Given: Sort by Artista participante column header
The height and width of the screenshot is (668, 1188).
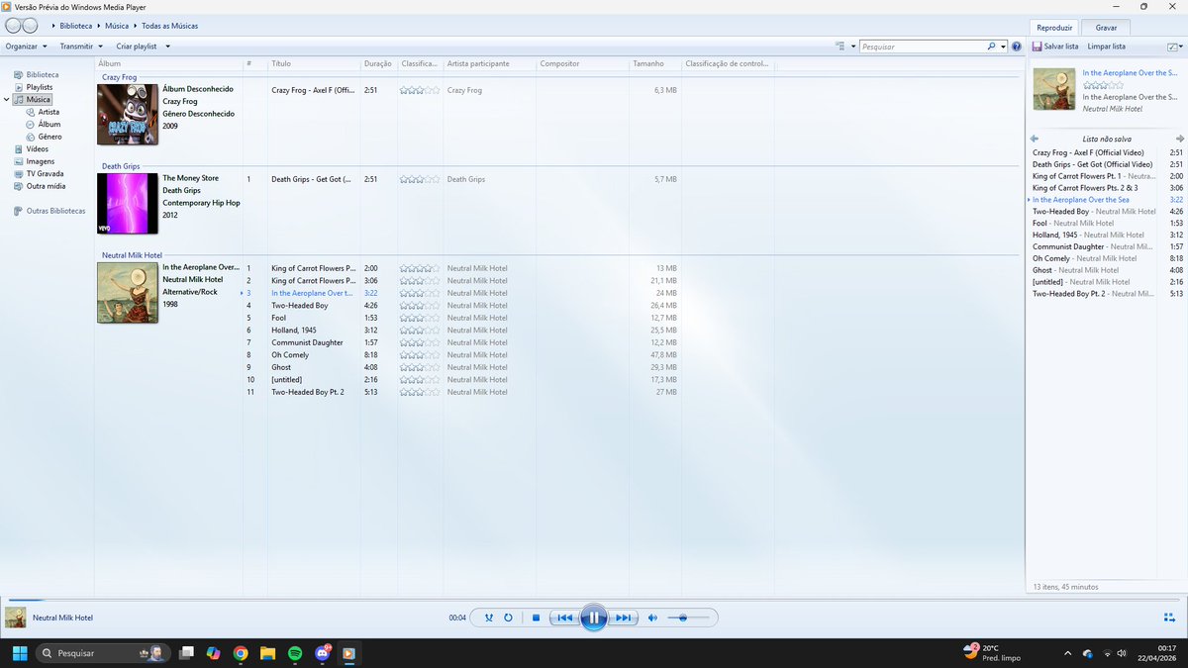Looking at the screenshot, I should tap(489, 64).
